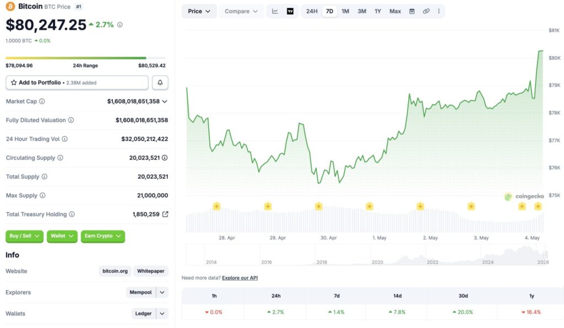
Task: Open Total Supply info icon
Action: coord(45,176)
